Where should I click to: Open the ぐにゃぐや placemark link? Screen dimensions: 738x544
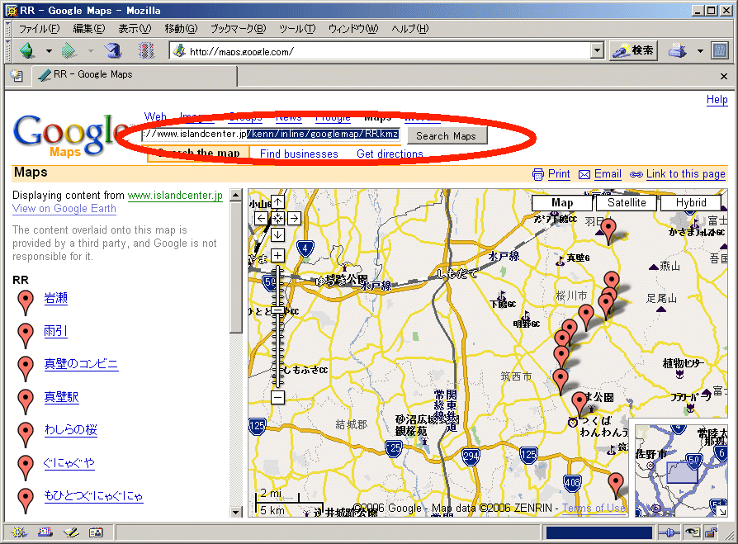click(69, 462)
